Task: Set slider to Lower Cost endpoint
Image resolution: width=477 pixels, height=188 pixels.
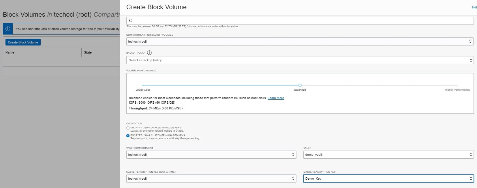Action: pos(143,86)
